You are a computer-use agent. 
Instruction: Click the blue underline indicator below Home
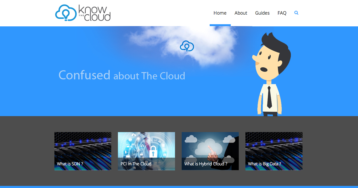pyautogui.click(x=220, y=25)
